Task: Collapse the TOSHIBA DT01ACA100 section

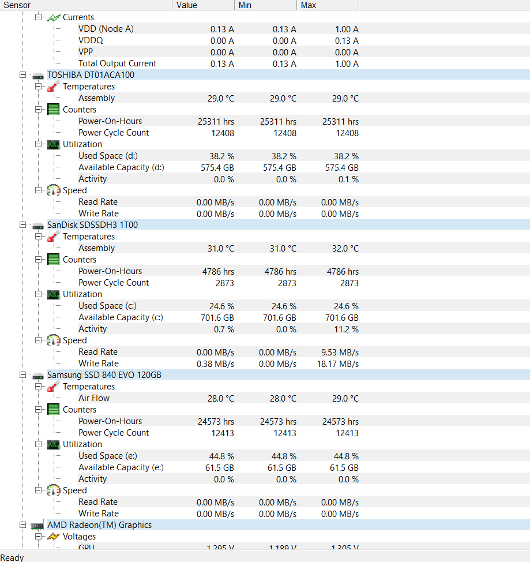Action: [x=22, y=74]
